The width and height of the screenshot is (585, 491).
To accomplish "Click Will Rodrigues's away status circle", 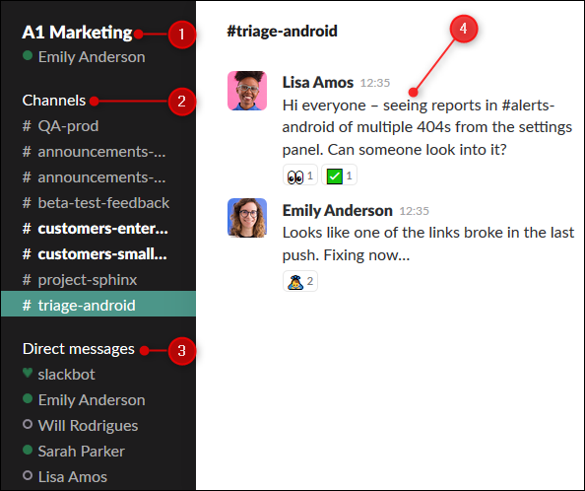I will pyautogui.click(x=28, y=425).
